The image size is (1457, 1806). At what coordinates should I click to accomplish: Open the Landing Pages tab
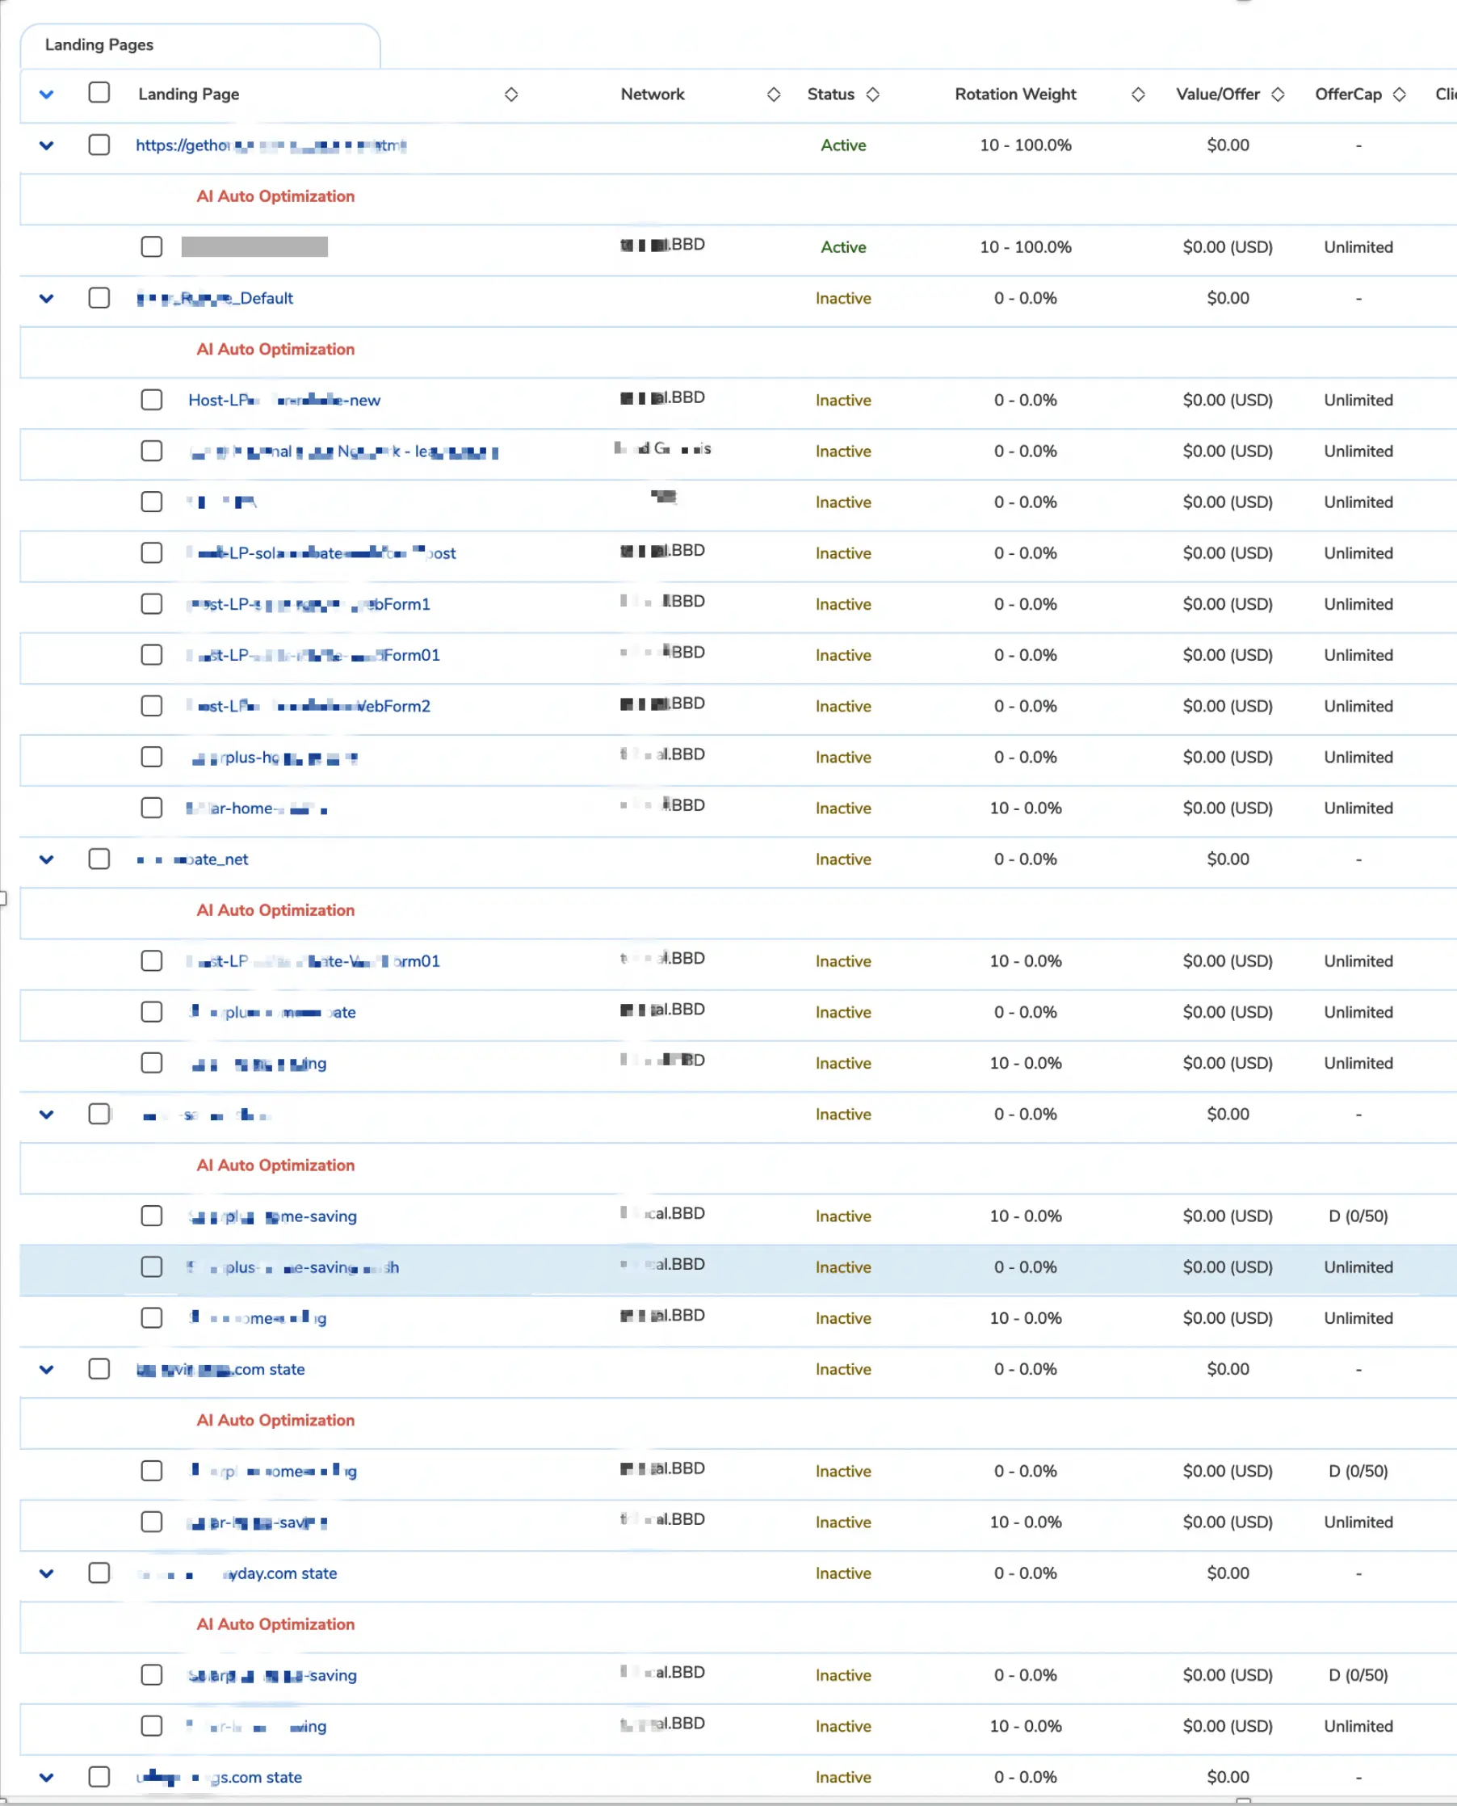[x=99, y=45]
